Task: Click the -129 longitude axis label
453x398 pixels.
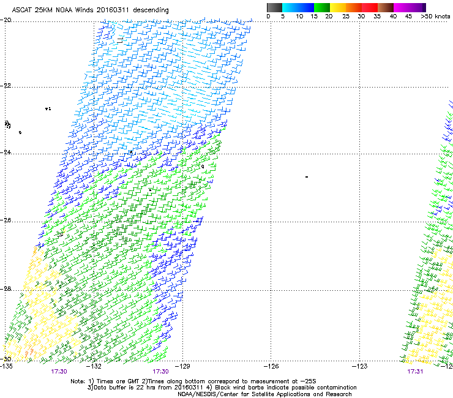Action: click(x=182, y=366)
